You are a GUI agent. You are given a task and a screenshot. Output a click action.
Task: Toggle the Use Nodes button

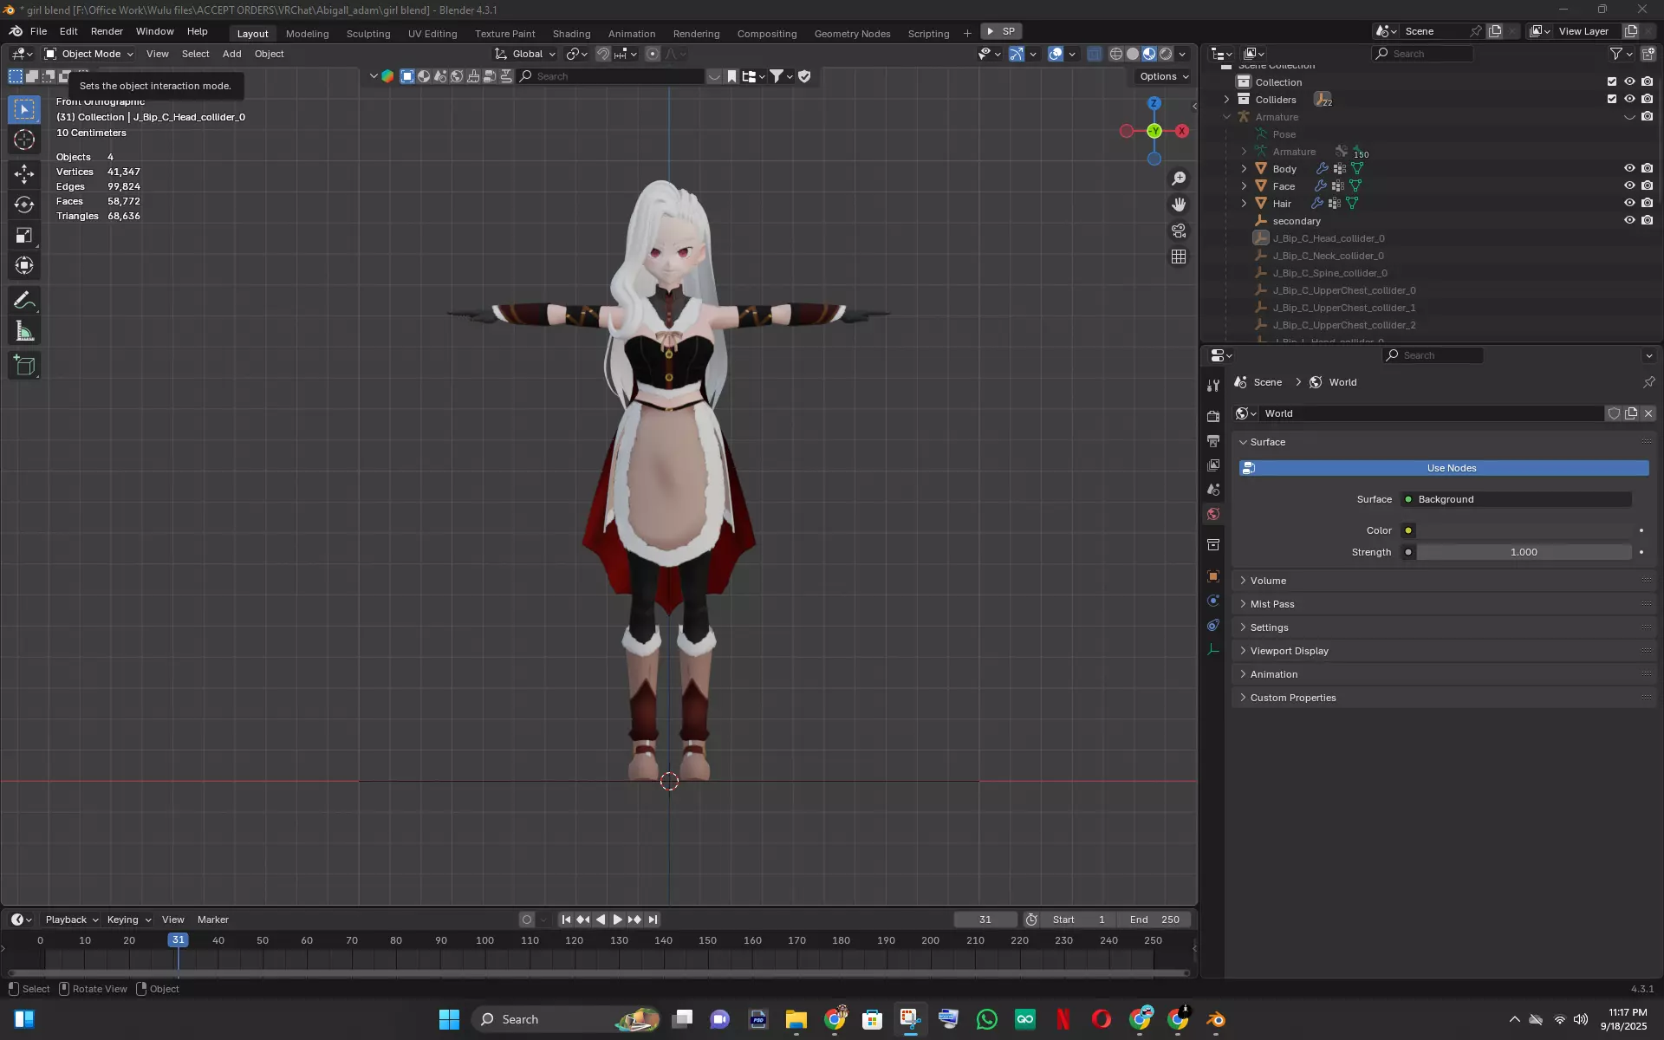point(1444,468)
